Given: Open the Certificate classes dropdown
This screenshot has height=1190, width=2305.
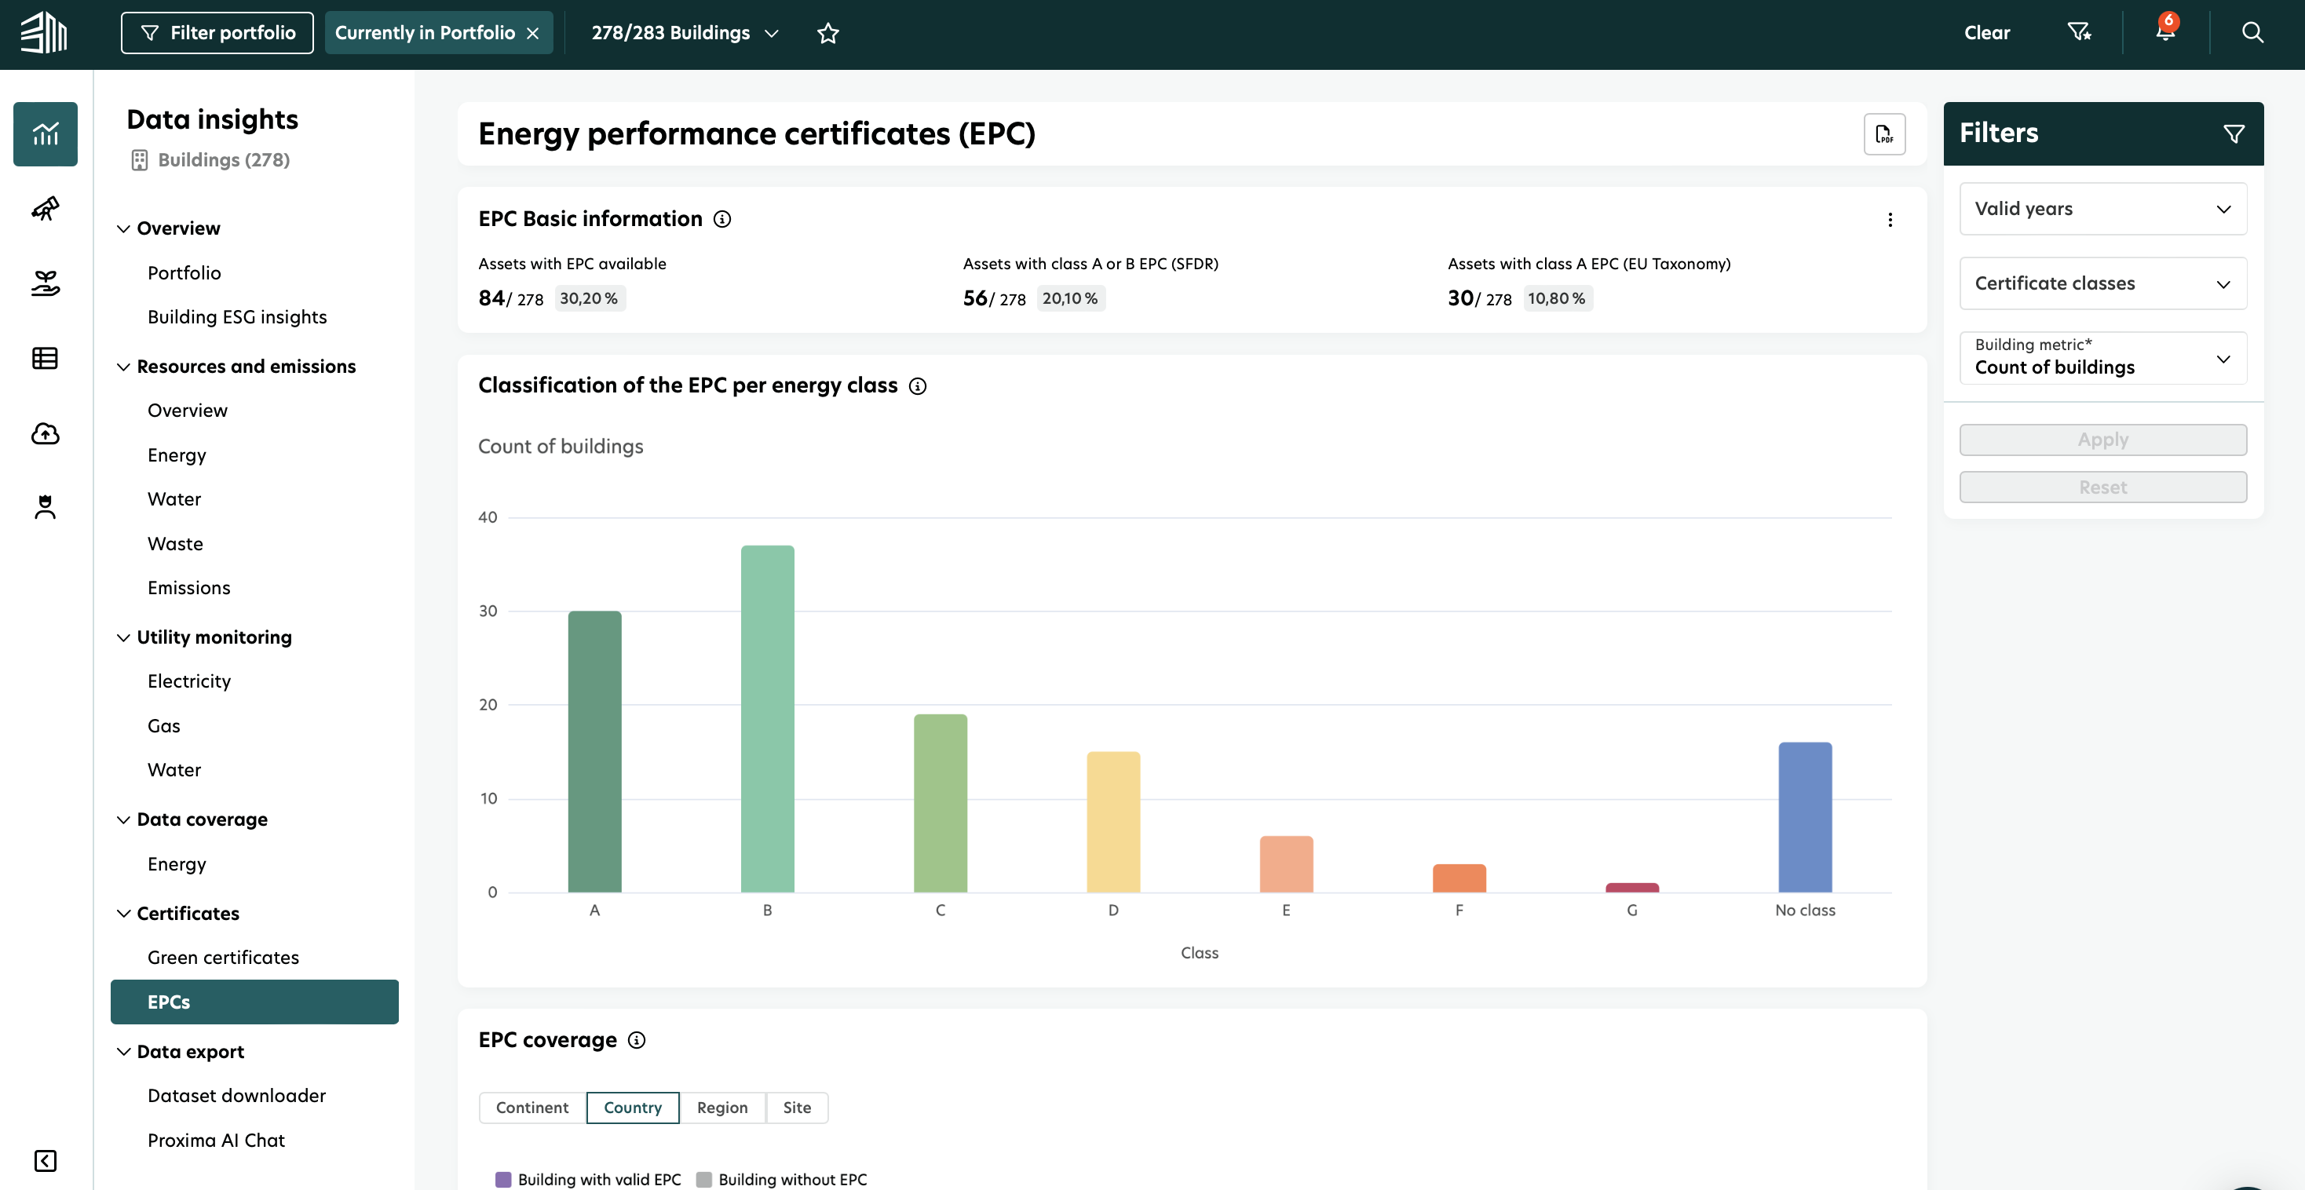Looking at the screenshot, I should [x=2102, y=283].
